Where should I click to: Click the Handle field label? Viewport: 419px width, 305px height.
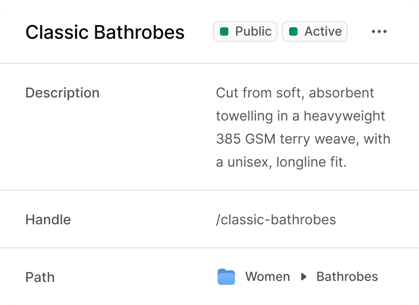click(48, 219)
